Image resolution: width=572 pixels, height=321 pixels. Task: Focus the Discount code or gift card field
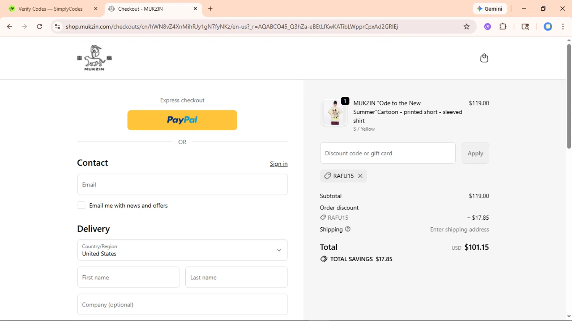388,153
